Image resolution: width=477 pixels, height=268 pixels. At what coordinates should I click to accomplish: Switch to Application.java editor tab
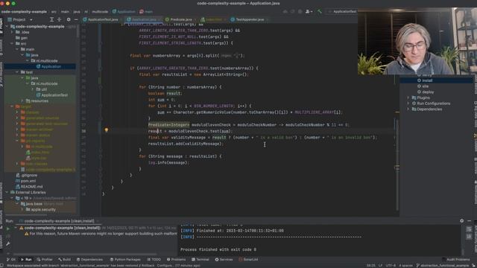143,19
